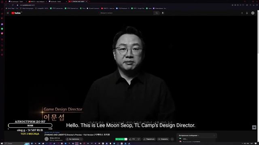Open chat panel three-dot options
This screenshot has width=259, height=145.
coord(214,136)
